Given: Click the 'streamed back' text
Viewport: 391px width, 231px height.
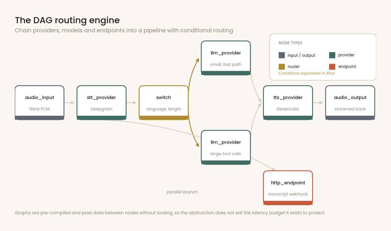Looking at the screenshot, I should [x=350, y=109].
